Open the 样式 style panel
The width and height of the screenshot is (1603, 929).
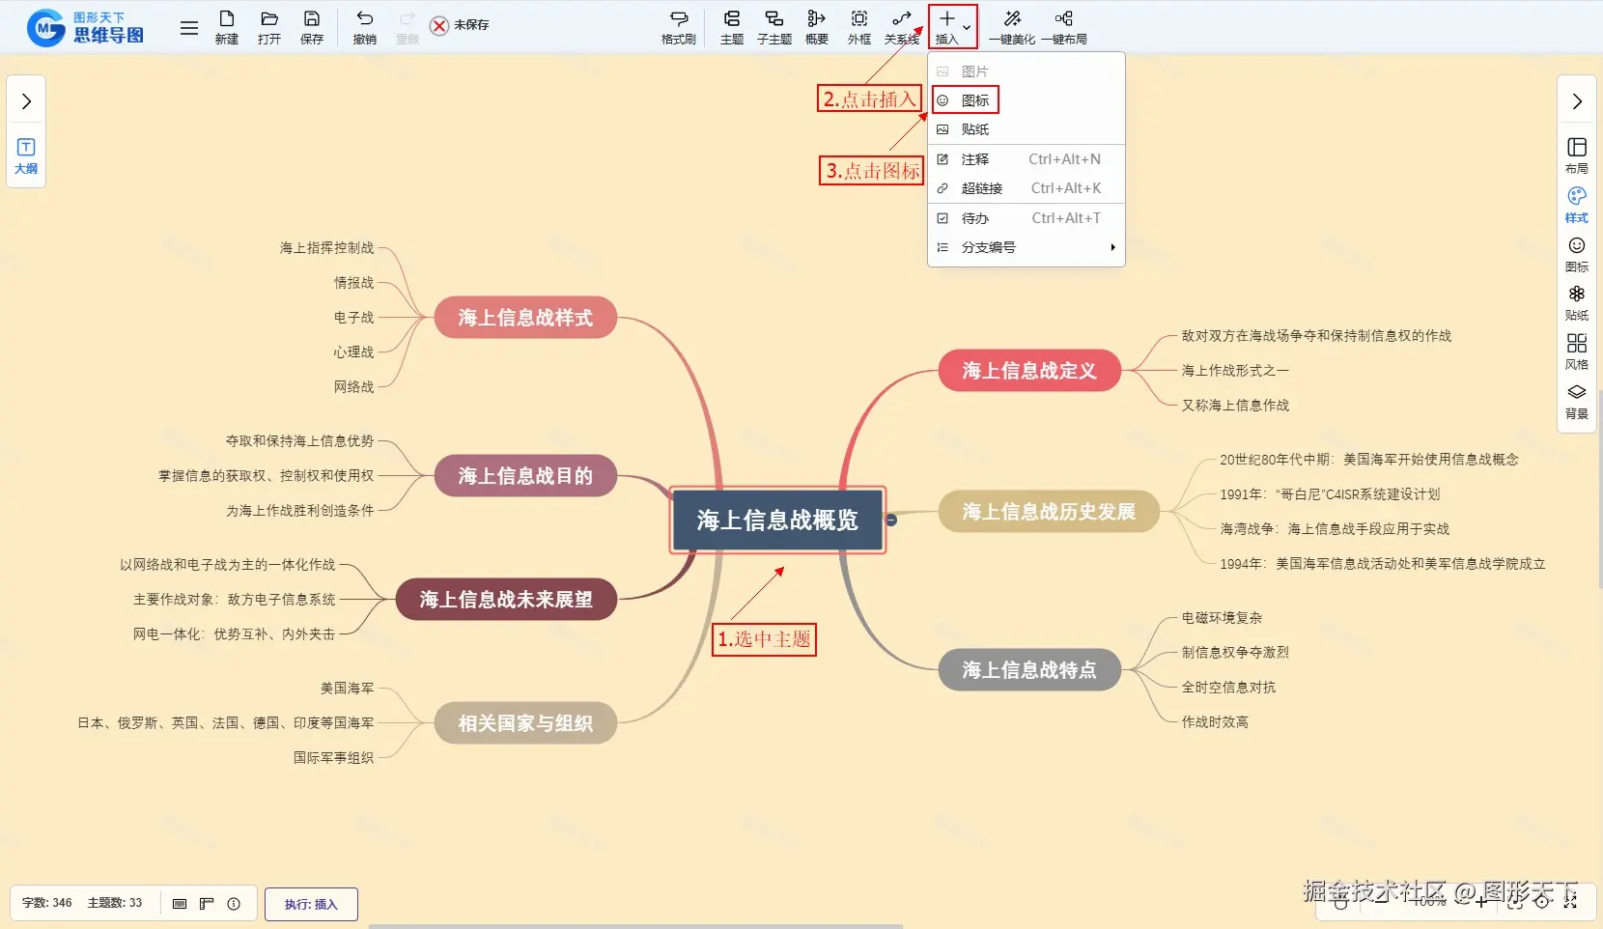[1577, 205]
